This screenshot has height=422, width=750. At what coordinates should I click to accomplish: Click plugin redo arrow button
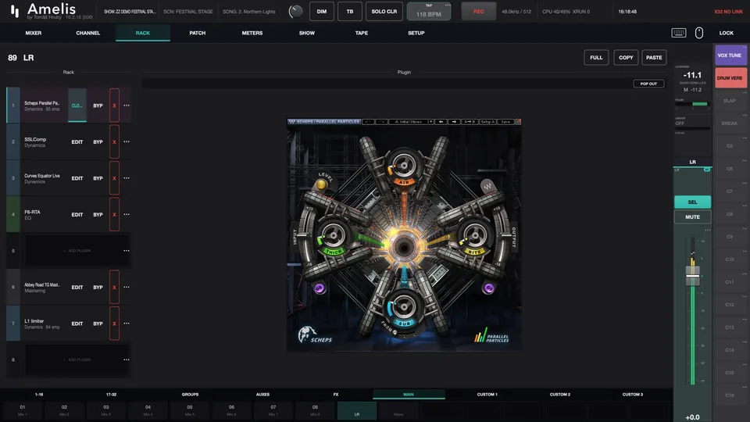[382, 122]
